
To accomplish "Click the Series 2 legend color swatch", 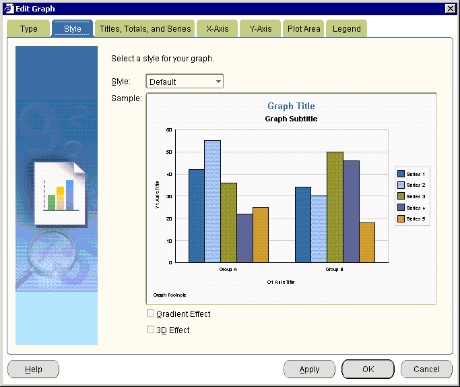I will [401, 185].
